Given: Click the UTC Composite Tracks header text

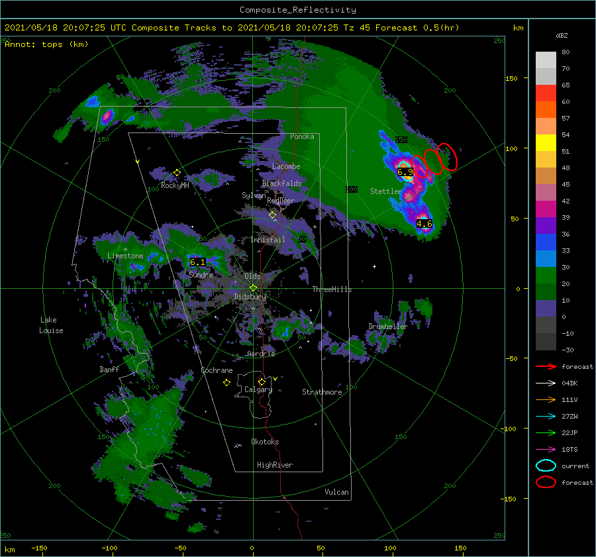Looking at the screenshot, I should tap(163, 28).
